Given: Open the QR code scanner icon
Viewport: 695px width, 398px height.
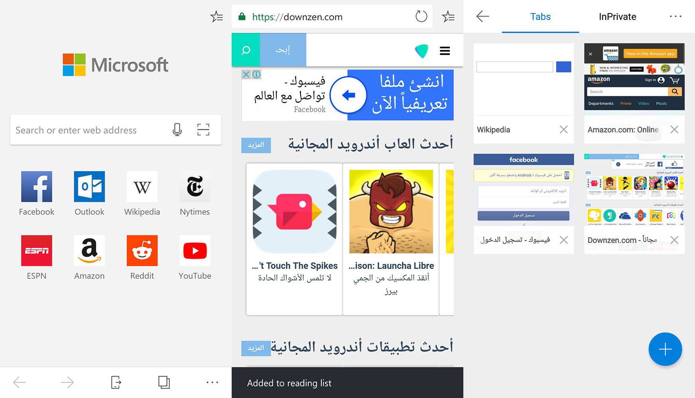Looking at the screenshot, I should (x=203, y=130).
